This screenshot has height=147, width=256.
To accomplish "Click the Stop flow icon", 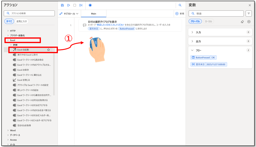I will (75, 5).
